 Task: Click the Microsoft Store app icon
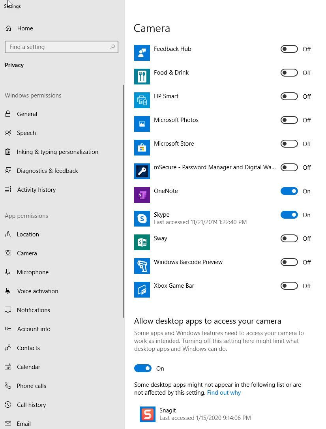pos(142,147)
